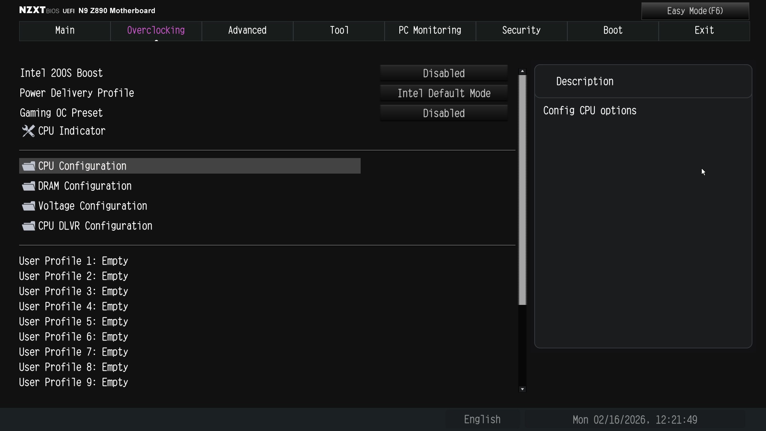The image size is (766, 431).
Task: Open Gaming OC Preset value dropdown
Action: (444, 113)
